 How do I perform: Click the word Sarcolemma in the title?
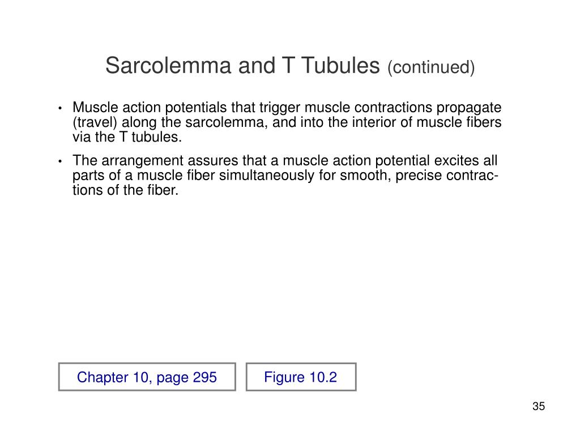coord(168,66)
